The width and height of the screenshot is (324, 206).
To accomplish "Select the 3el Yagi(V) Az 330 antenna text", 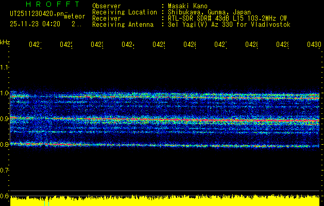I will 229,25.
